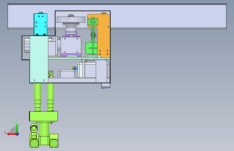Select the green square flange bearing on orange bracket

pos(93,22)
